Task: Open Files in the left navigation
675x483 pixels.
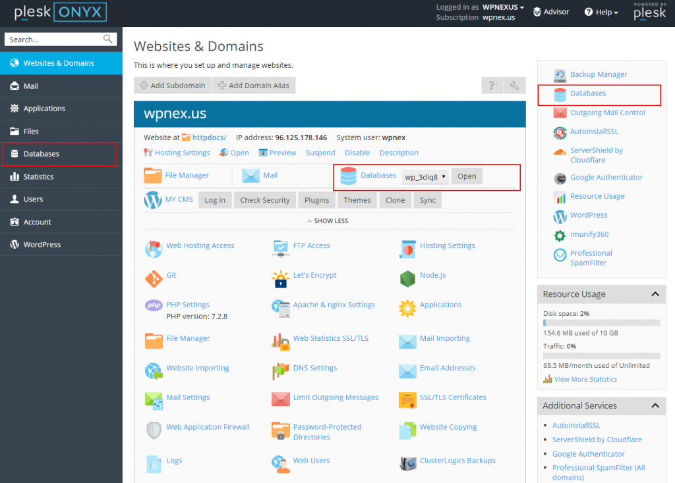Action: [x=61, y=131]
